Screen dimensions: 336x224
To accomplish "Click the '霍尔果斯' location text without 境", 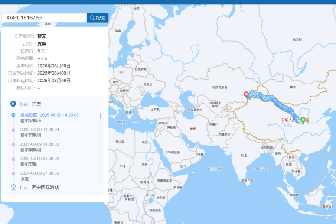I will click(29, 164).
